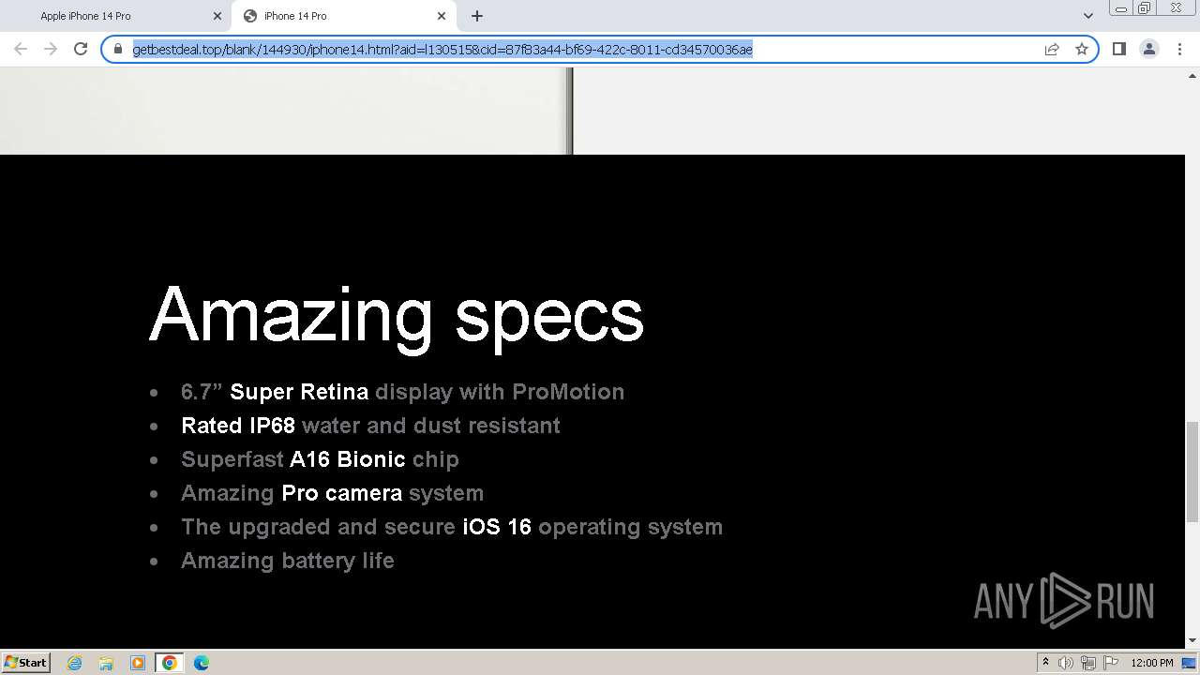Open Windows Media Player from taskbar

(x=138, y=663)
